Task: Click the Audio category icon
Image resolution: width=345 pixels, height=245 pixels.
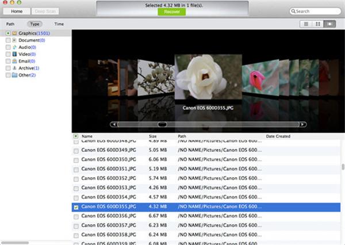Action: coord(14,47)
